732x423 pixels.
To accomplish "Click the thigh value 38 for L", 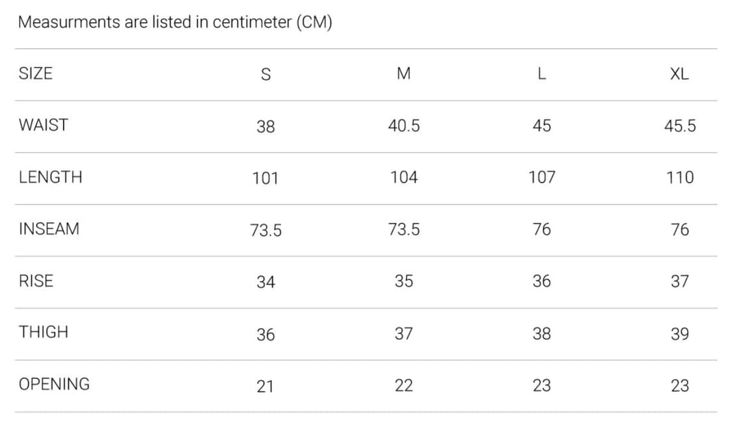I will (541, 334).
